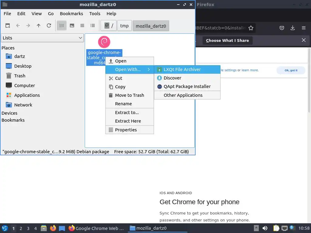Open the Tools menu
Image resolution: width=311 pixels, height=233 pixels.
point(95,14)
